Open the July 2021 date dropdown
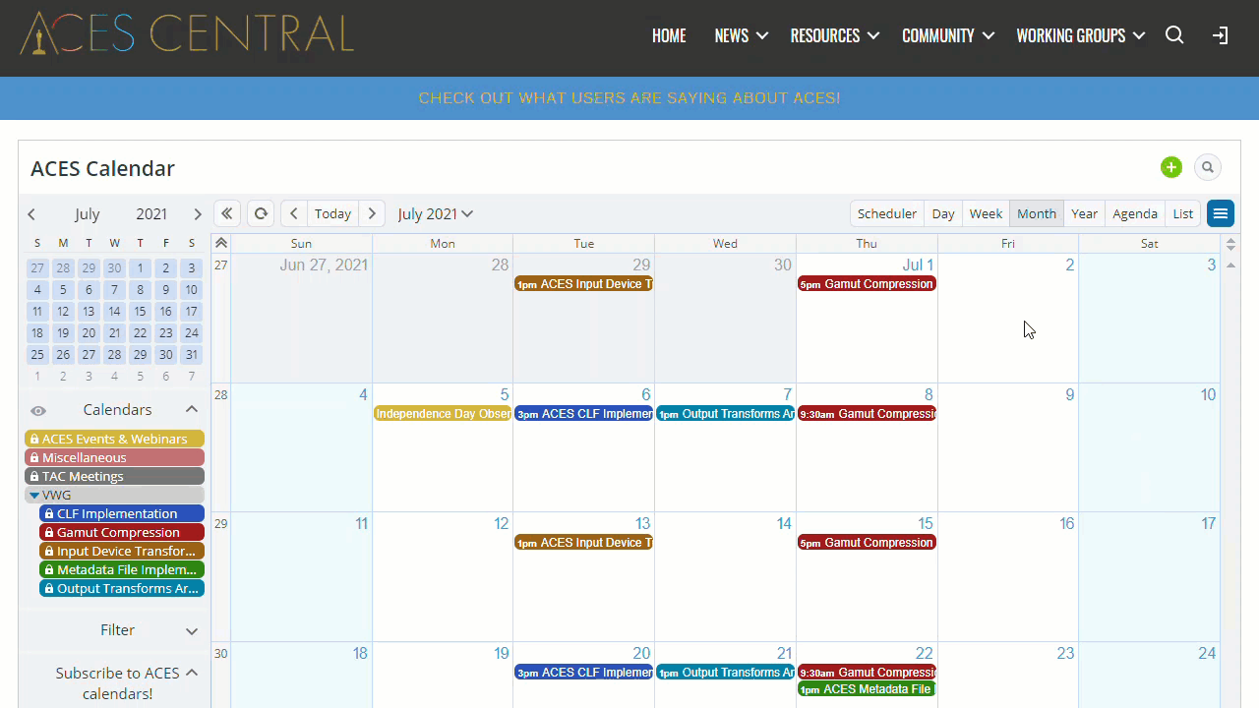The height and width of the screenshot is (708, 1259). [x=436, y=213]
